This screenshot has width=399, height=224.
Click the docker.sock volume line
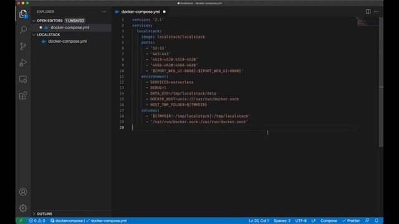point(197,122)
